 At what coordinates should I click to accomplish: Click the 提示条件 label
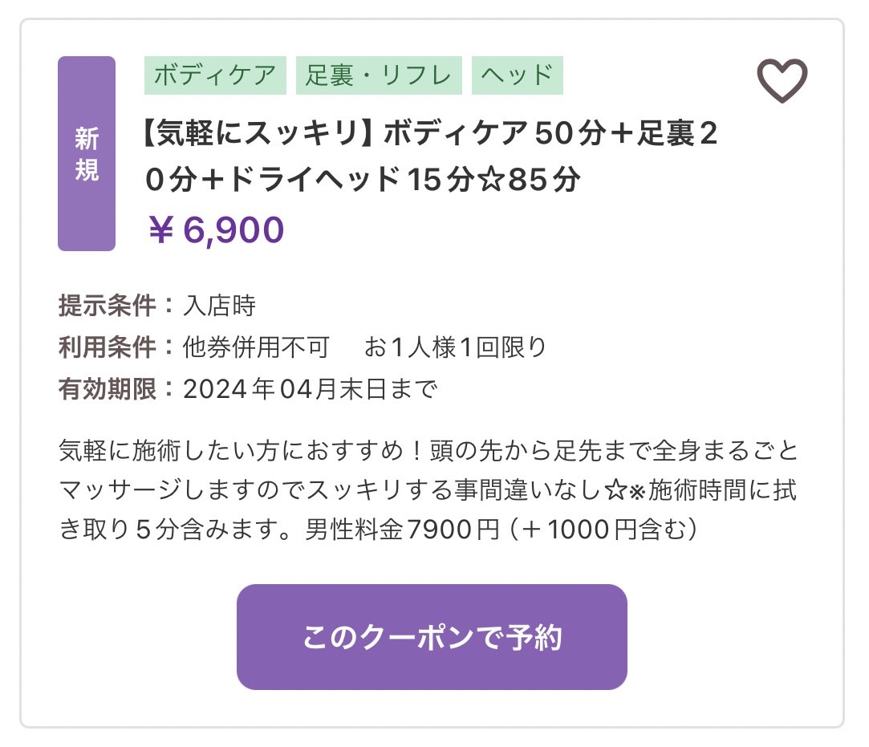[x=107, y=306]
